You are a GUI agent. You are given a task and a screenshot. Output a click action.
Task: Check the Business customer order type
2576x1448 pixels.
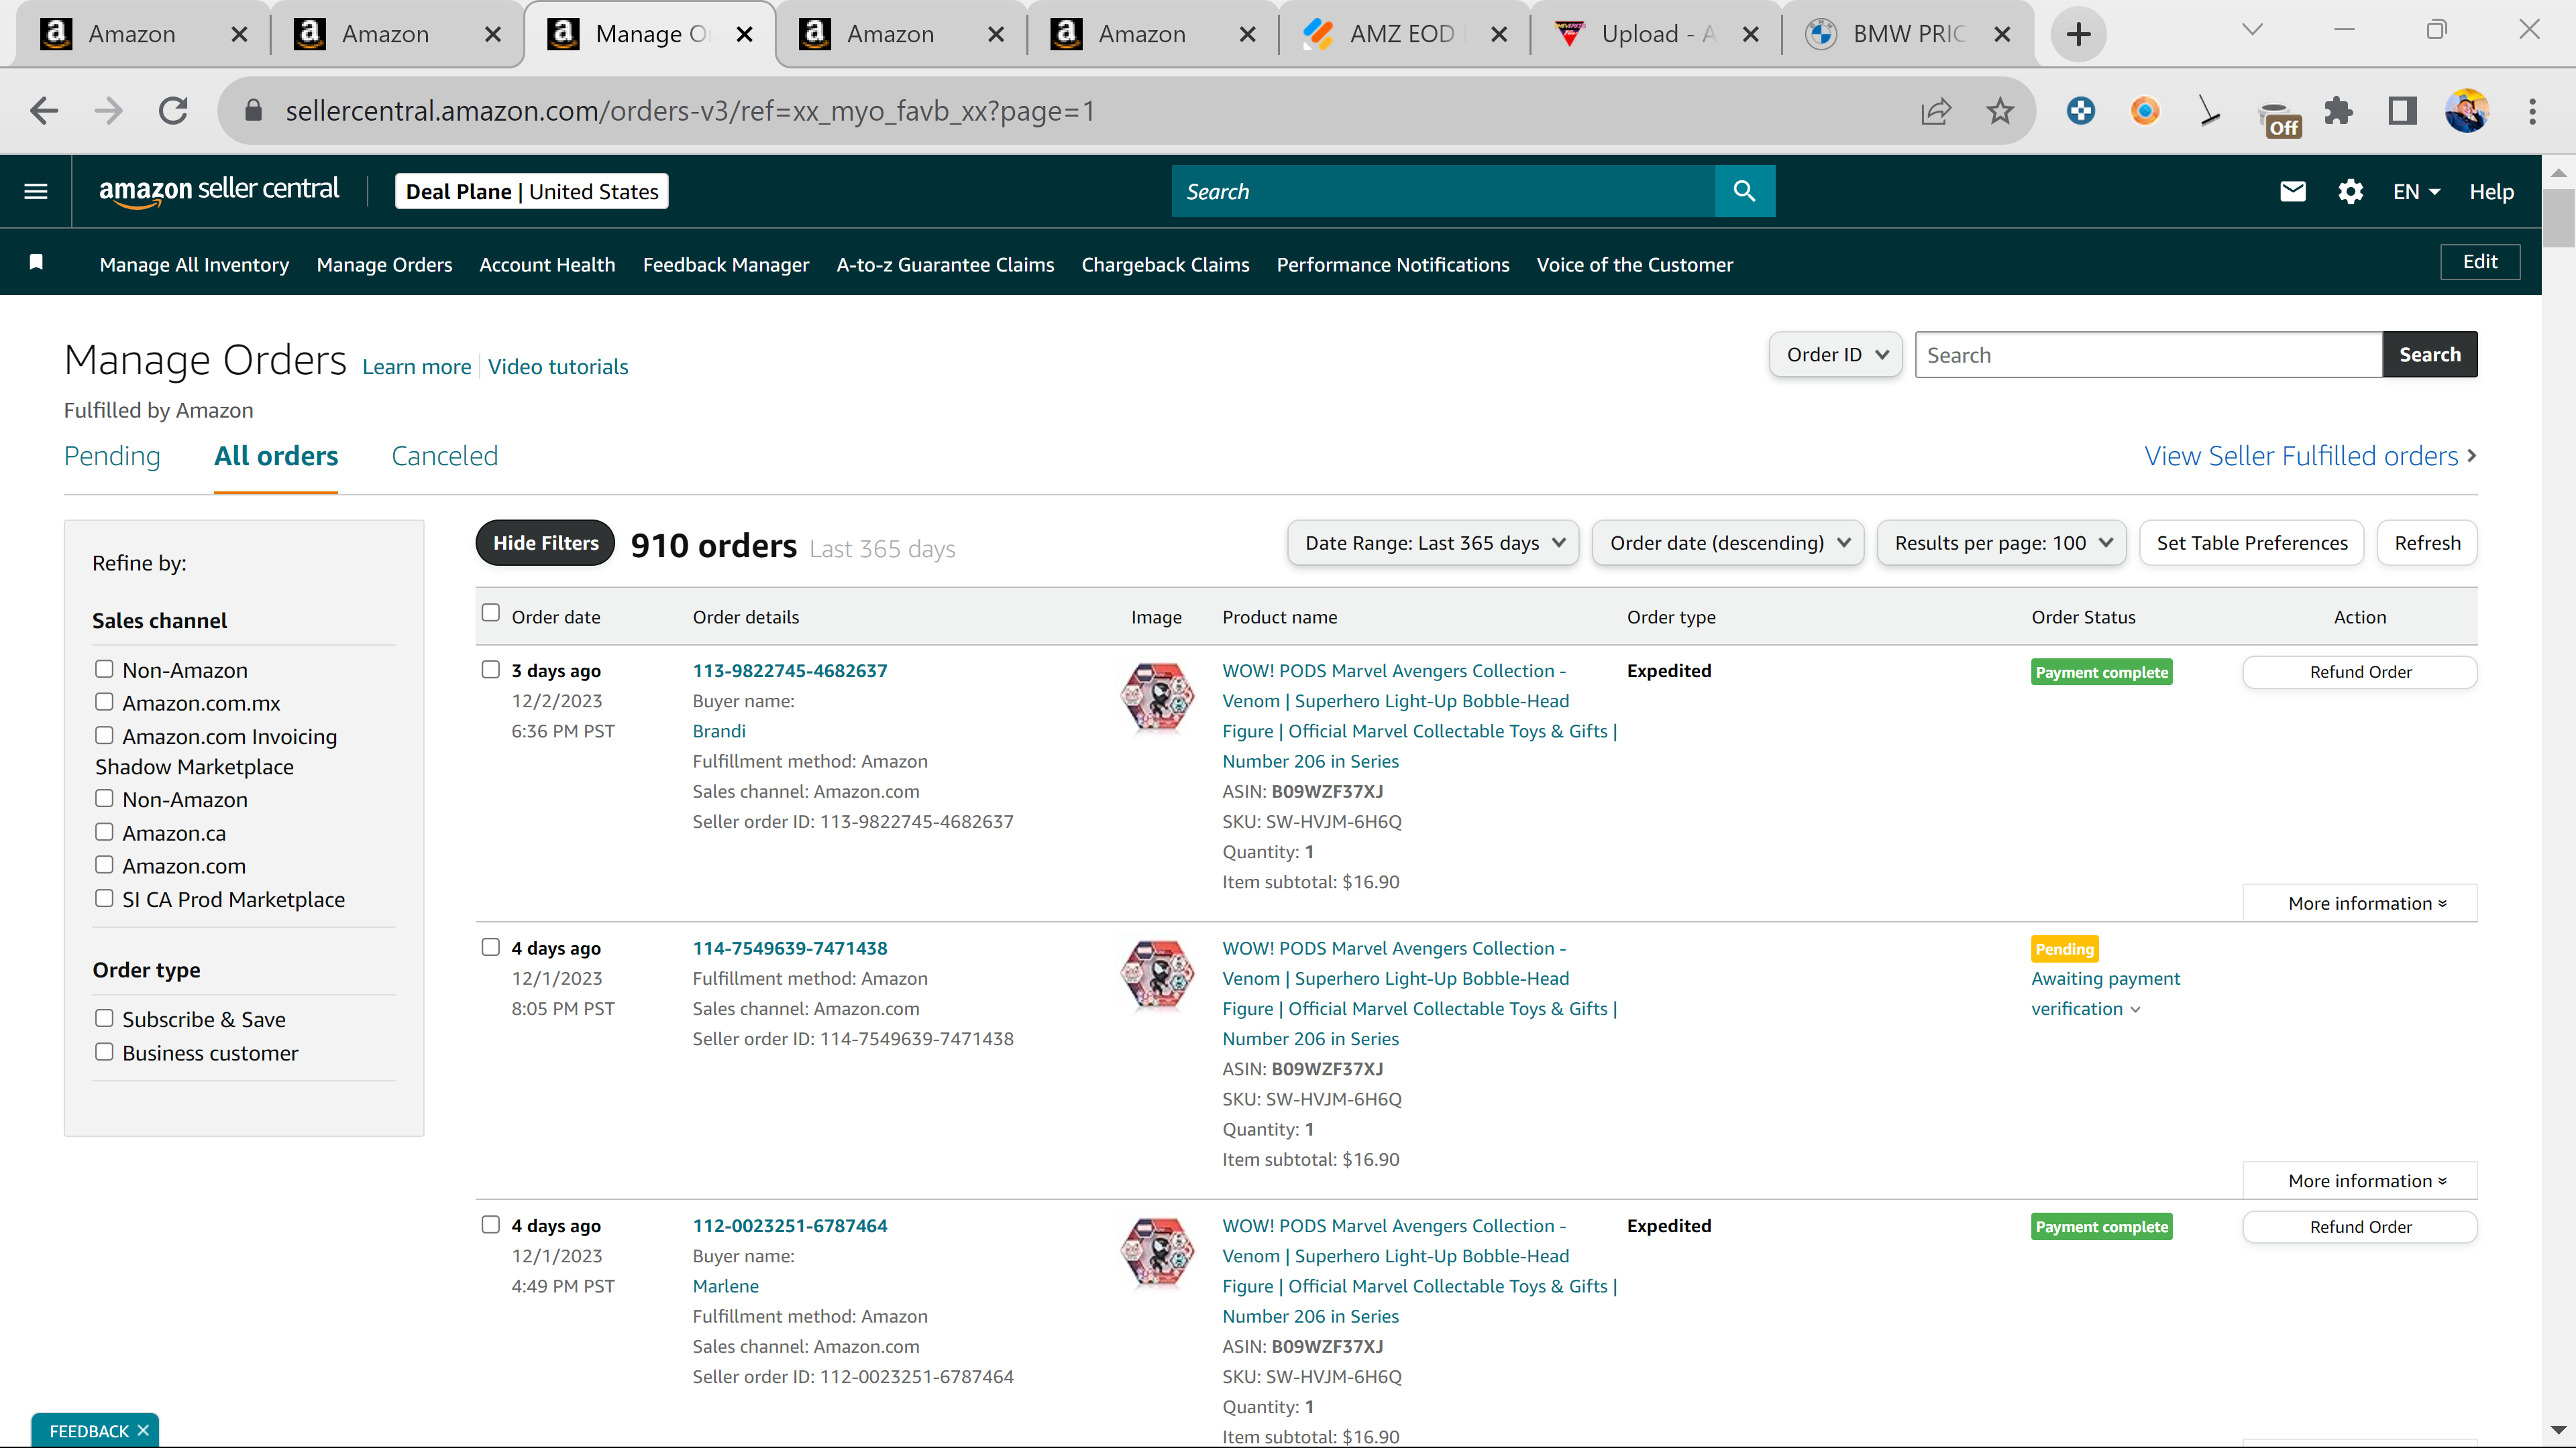pyautogui.click(x=104, y=1051)
